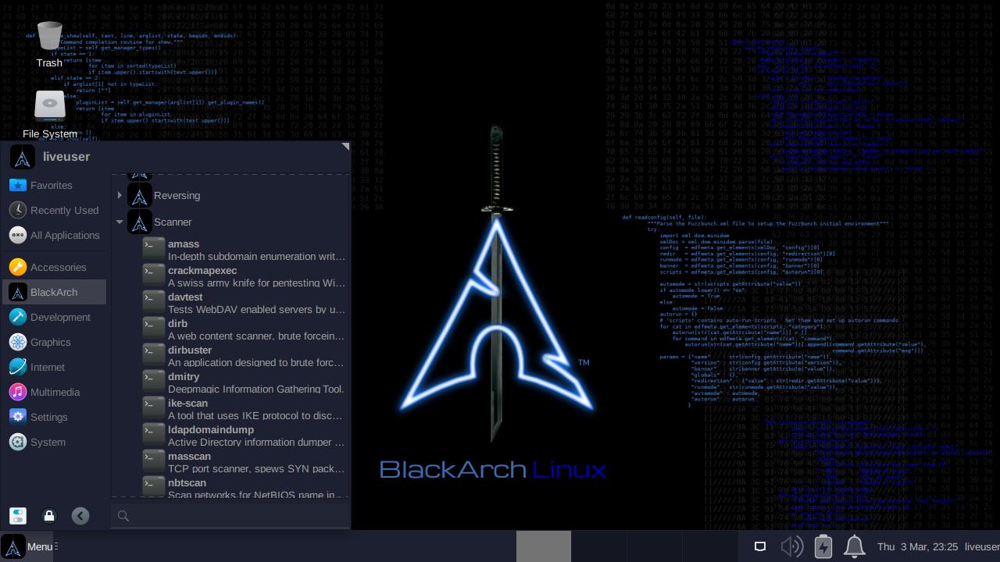Click the log out arrow icon
The image size is (1000, 562).
(80, 515)
